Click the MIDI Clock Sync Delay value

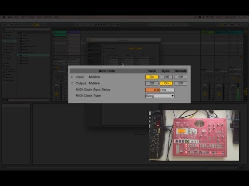pyautogui.click(x=160, y=90)
